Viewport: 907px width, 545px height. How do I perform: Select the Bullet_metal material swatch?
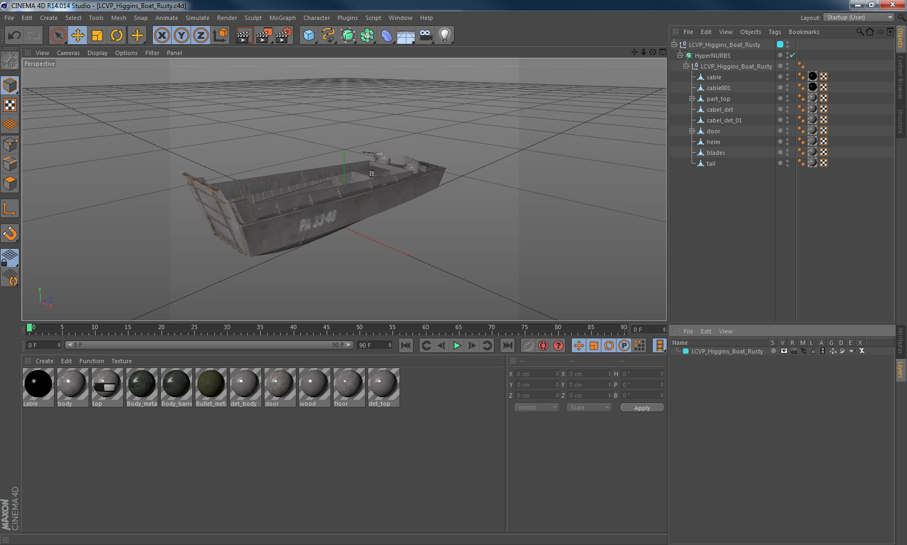(x=211, y=387)
